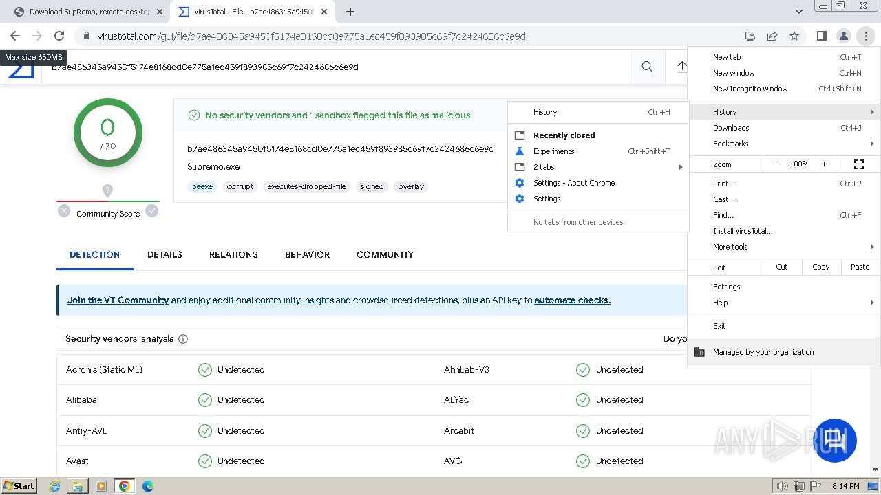The height and width of the screenshot is (495, 881).
Task: Toggle fullscreen icon in Zoom row
Action: (x=858, y=164)
